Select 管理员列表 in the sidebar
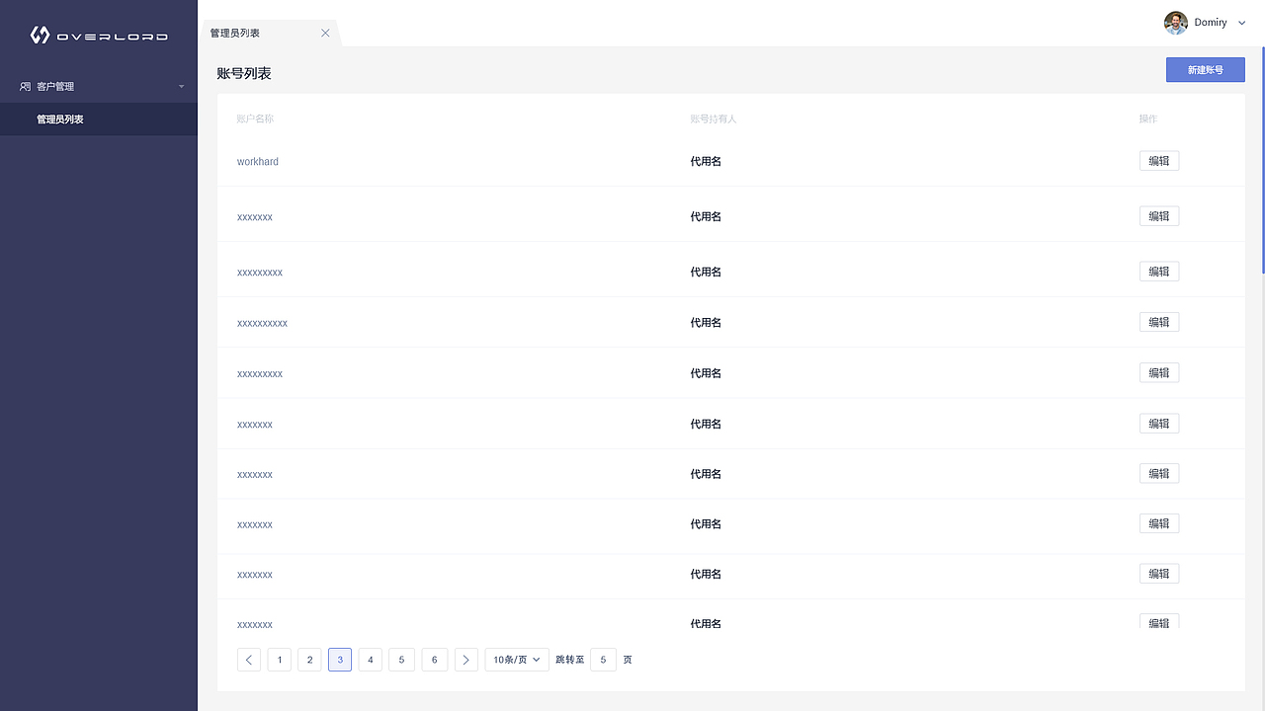1265x711 pixels. tap(99, 119)
